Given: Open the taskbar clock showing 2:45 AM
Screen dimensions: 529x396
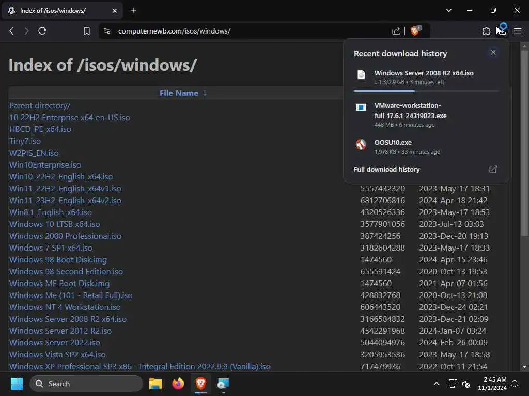Looking at the screenshot, I should (492, 384).
